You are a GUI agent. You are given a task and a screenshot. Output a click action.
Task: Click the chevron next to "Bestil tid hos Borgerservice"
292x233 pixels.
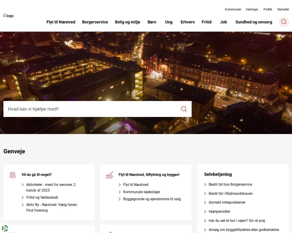point(205,184)
